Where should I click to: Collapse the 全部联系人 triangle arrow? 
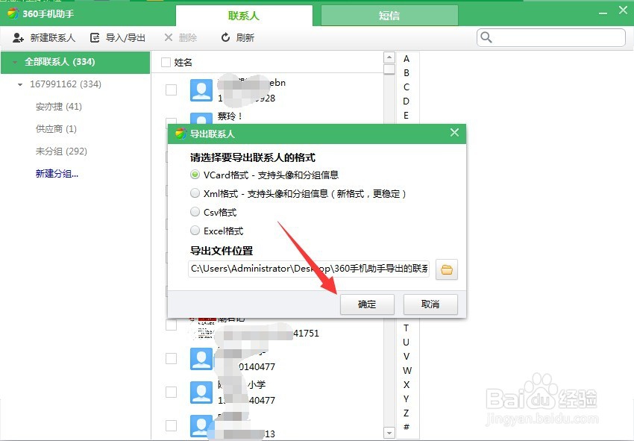[15, 62]
